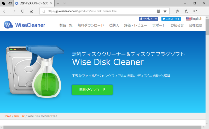
Task: Open サポート navigation menu item
Action: (x=159, y=25)
